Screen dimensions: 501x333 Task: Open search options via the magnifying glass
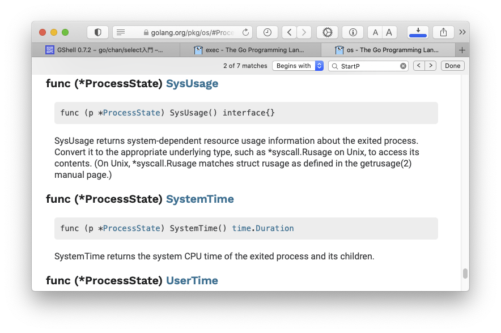(334, 66)
